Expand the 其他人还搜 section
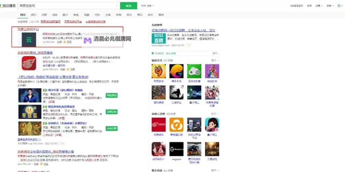The width and height of the screenshot is (345, 172). (215, 114)
